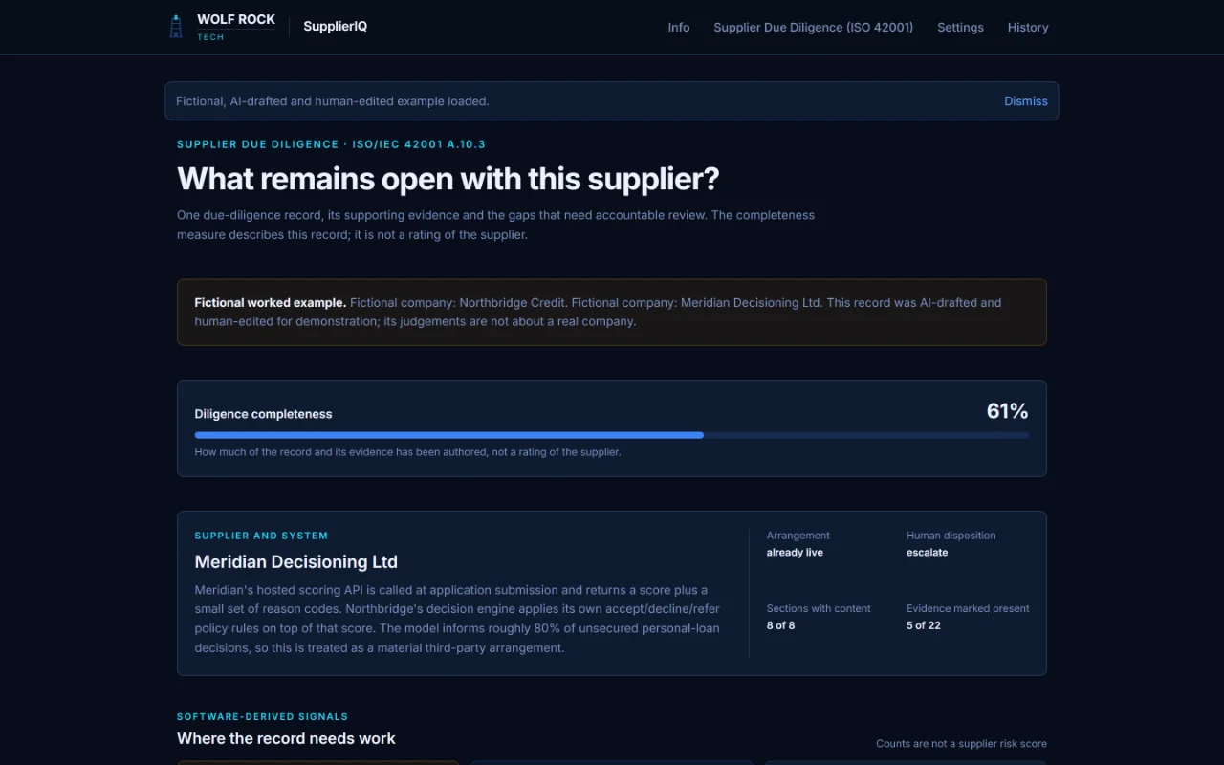Click the 'Evidence marked present' label
This screenshot has height=765, width=1224.
968,608
